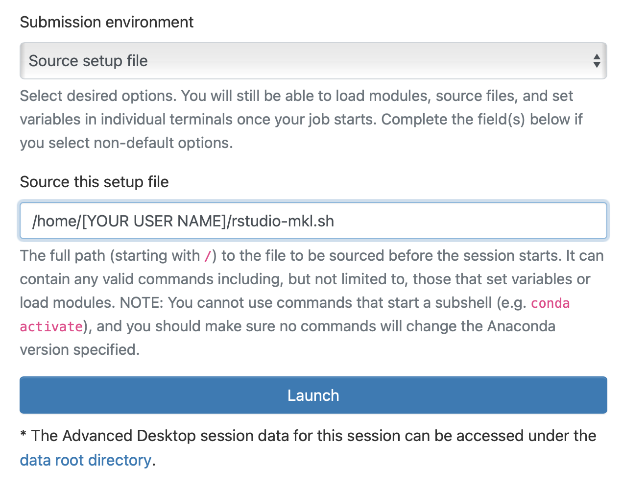Open the 'data root directory' link
This screenshot has height=494, width=623.
tap(85, 460)
